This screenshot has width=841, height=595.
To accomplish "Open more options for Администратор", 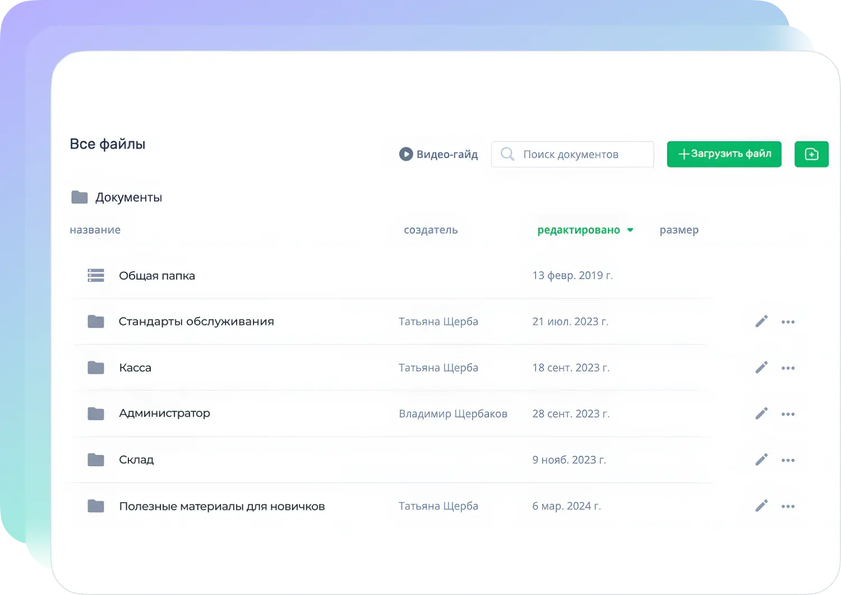I will pos(788,414).
